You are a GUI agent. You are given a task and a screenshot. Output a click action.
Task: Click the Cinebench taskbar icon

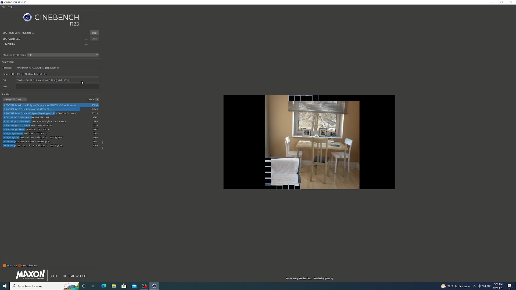pyautogui.click(x=154, y=286)
